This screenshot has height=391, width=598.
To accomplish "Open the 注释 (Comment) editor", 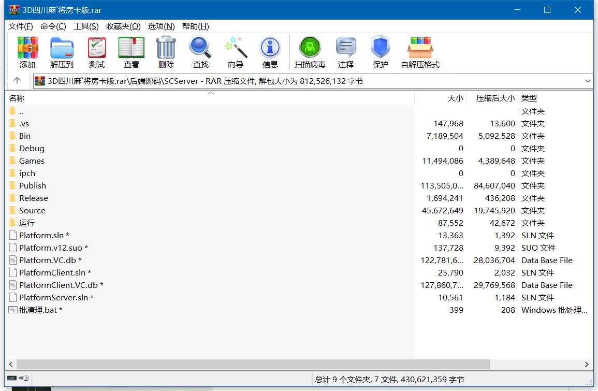I will 346,51.
